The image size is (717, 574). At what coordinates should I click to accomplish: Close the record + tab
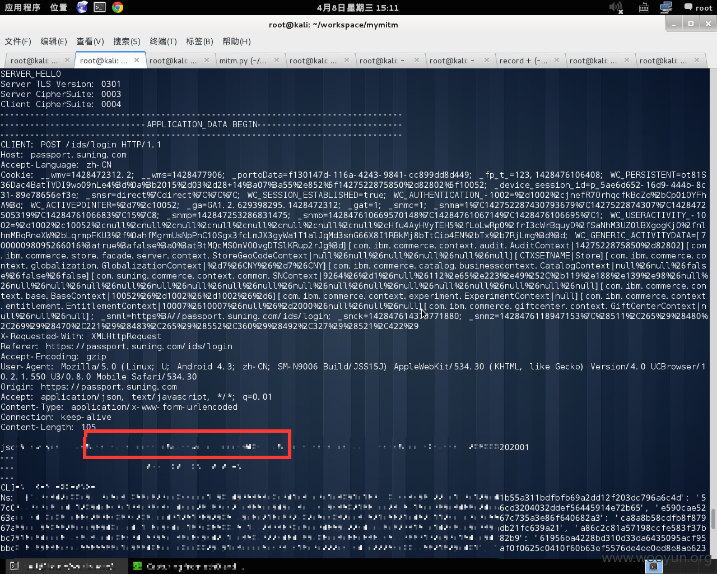click(557, 60)
